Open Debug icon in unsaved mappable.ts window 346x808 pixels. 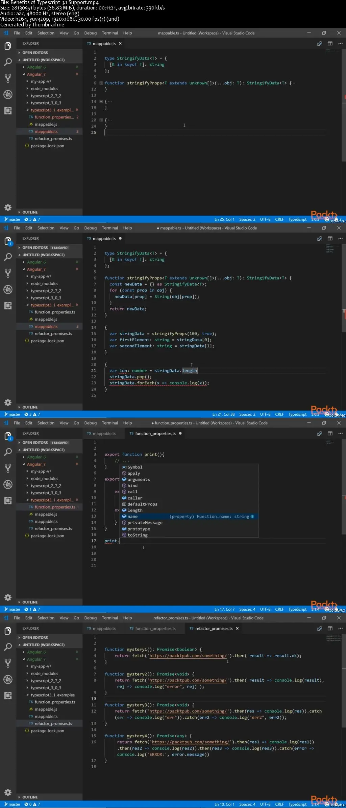click(8, 289)
